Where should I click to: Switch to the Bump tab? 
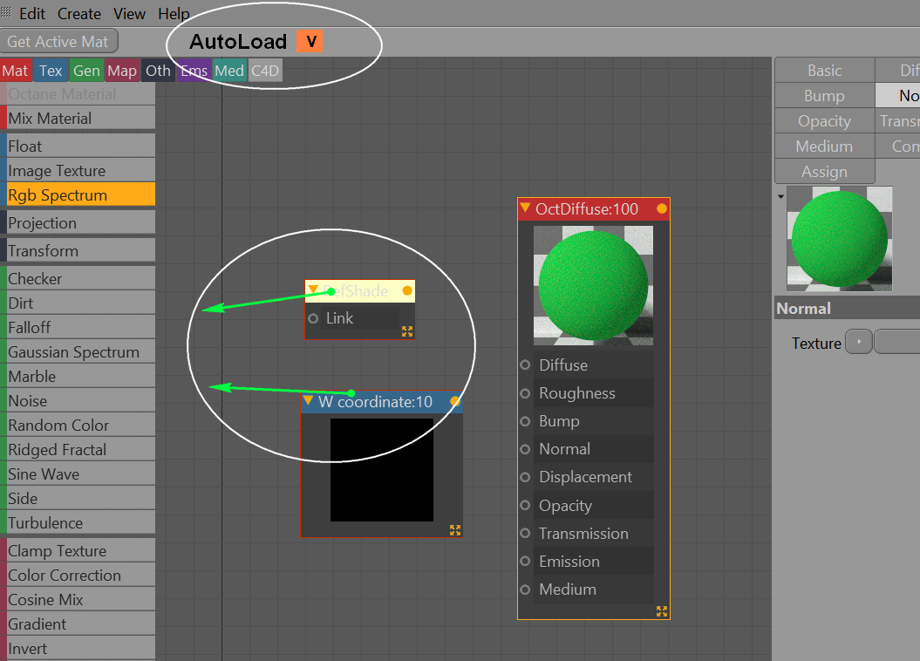pyautogui.click(x=824, y=96)
